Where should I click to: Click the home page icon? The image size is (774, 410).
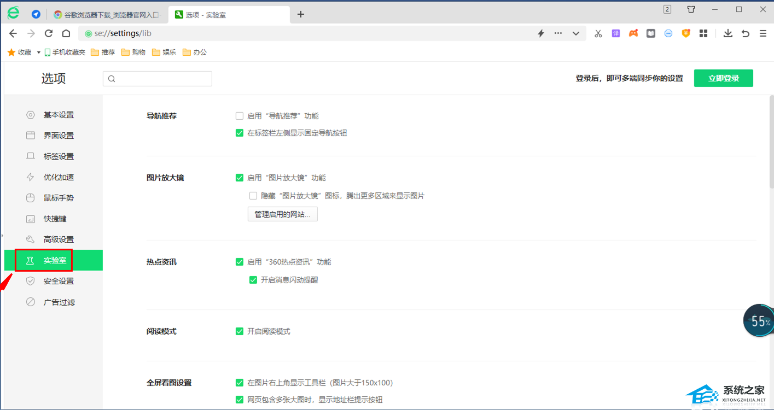coord(66,33)
